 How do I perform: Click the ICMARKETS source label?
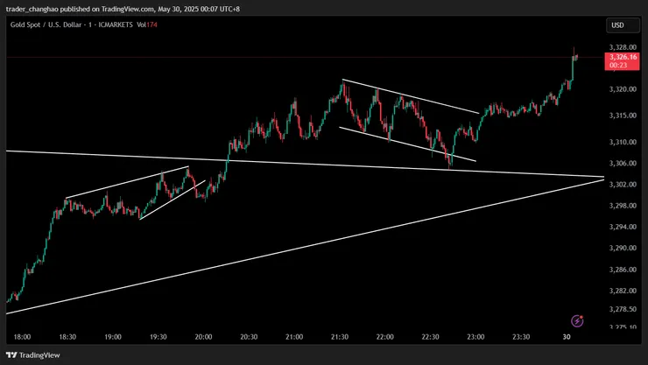[116, 25]
